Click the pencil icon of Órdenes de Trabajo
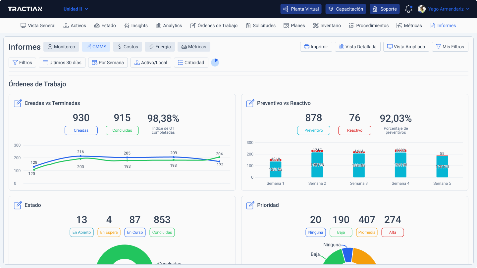 pyautogui.click(x=193, y=25)
